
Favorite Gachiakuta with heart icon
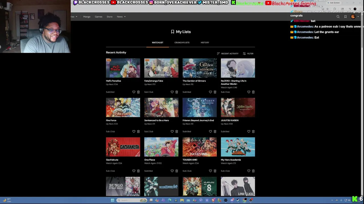pyautogui.click(x=134, y=171)
